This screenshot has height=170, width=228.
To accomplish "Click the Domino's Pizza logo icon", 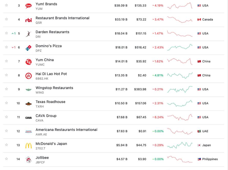I will 28,48.
